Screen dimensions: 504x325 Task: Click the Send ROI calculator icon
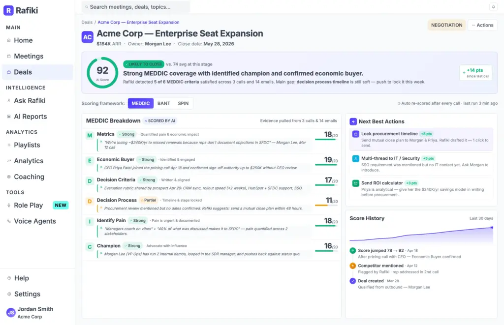click(355, 183)
